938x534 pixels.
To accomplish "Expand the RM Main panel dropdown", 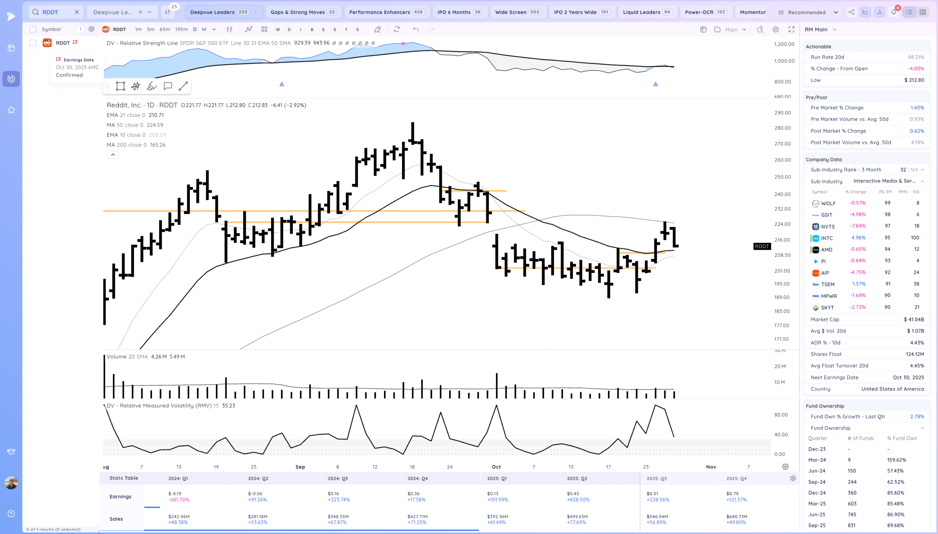I will coord(835,29).
